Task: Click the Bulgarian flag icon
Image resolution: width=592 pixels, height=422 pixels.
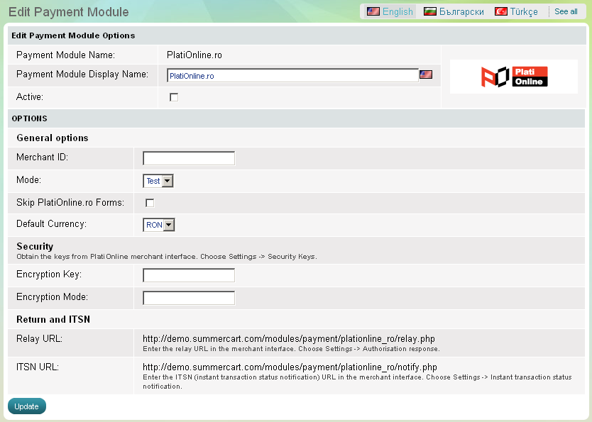Action: 429,11
